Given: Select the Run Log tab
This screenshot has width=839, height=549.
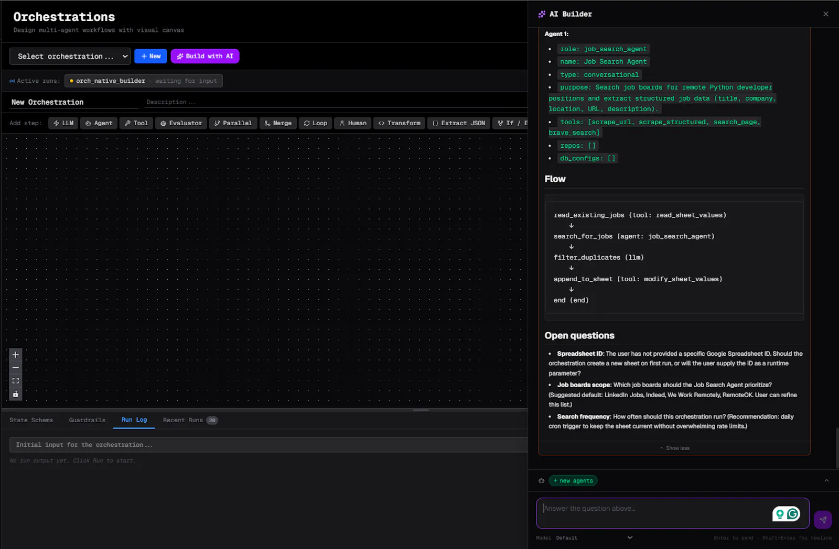Looking at the screenshot, I should point(134,420).
